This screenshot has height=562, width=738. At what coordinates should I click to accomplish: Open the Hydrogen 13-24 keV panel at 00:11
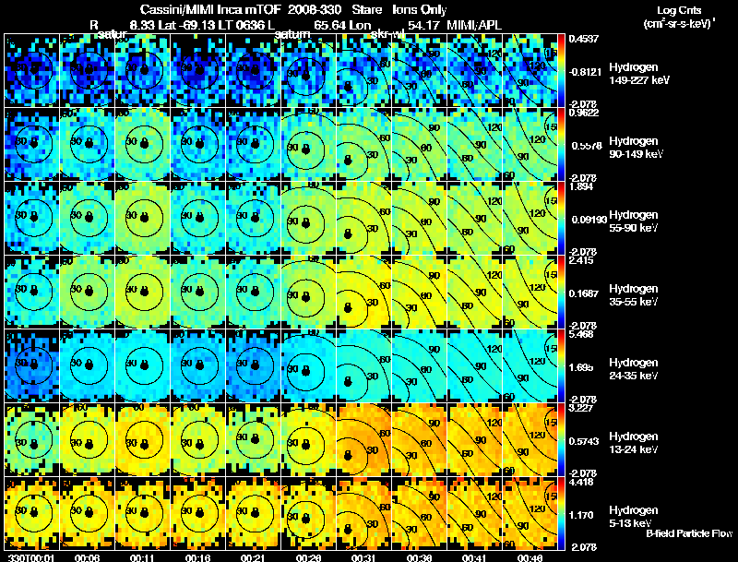click(143, 440)
